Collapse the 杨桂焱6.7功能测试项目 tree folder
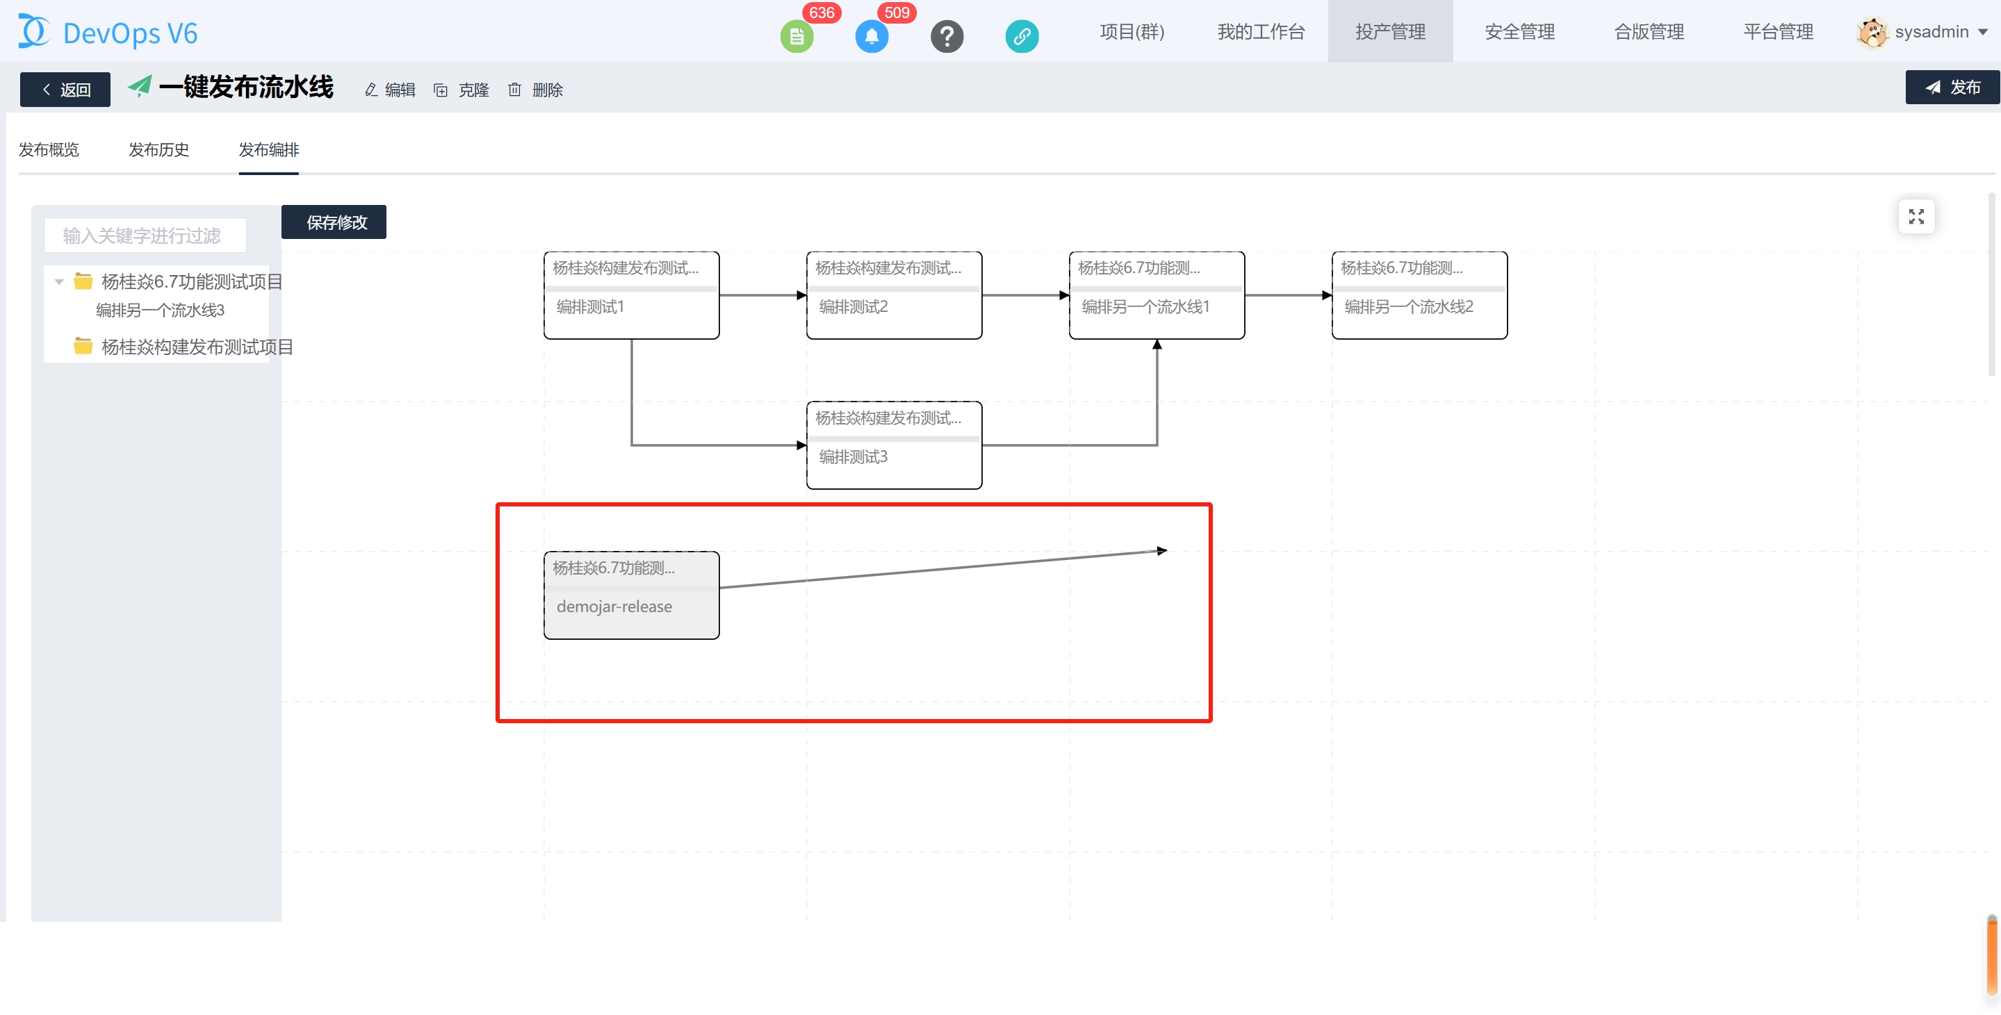The height and width of the screenshot is (1015, 2001). [x=59, y=282]
